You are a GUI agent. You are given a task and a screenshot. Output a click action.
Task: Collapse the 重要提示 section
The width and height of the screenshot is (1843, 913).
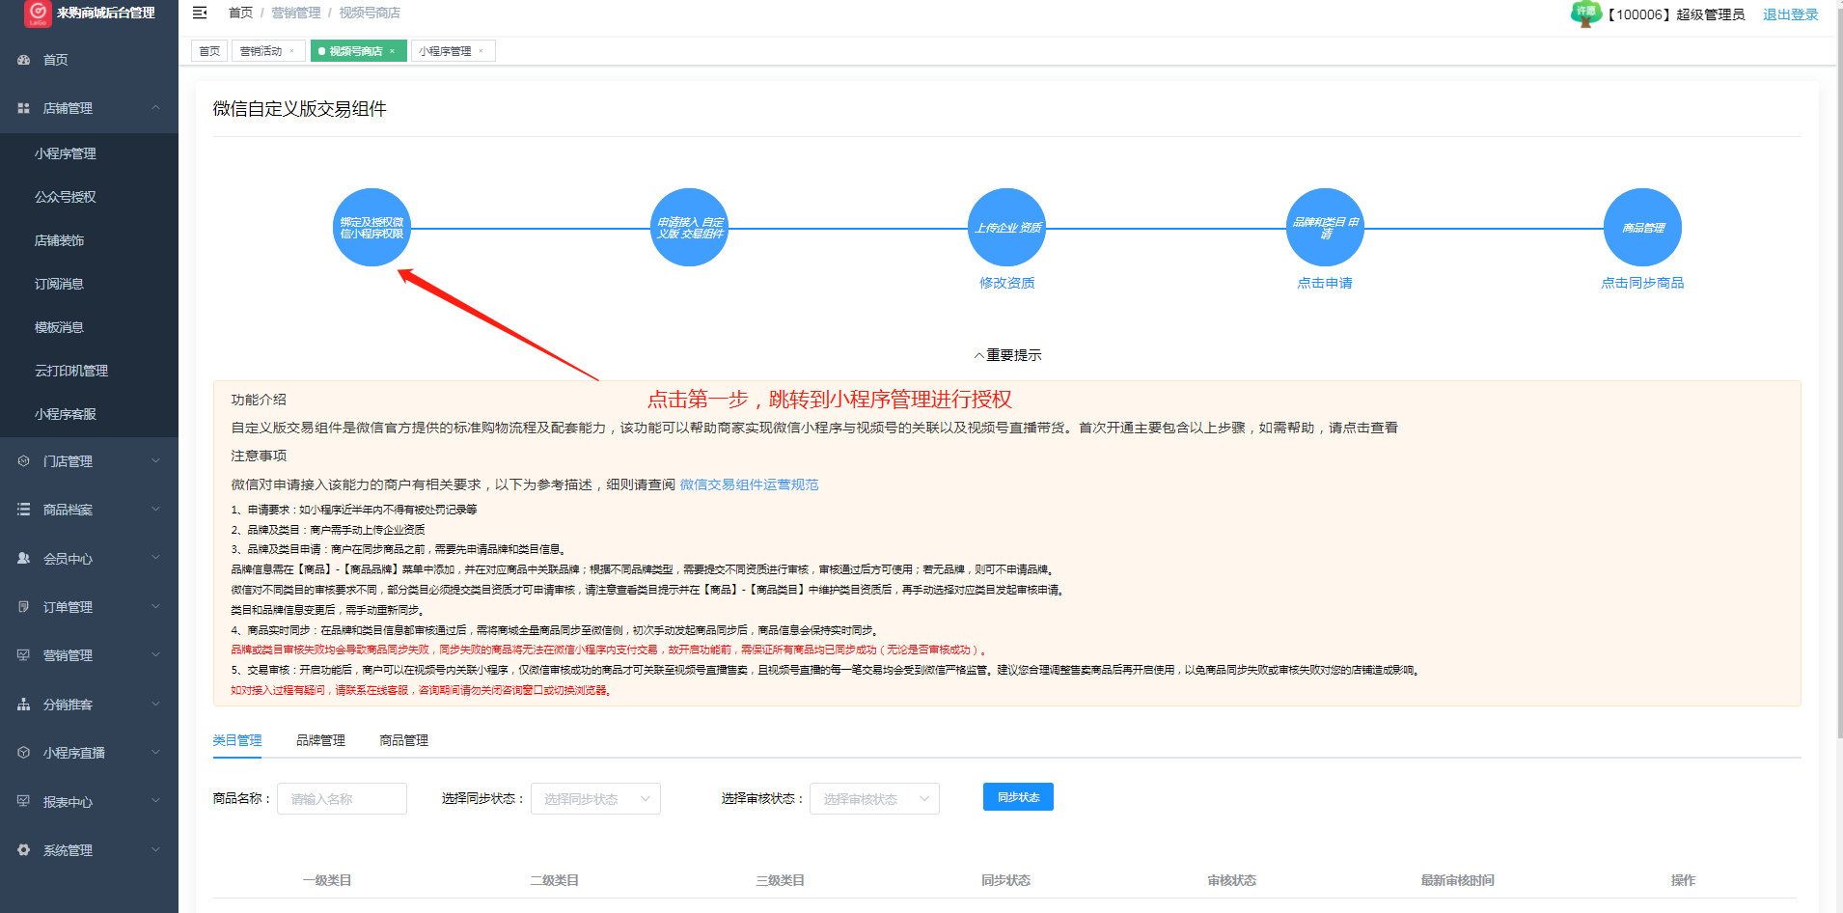[x=1006, y=355]
